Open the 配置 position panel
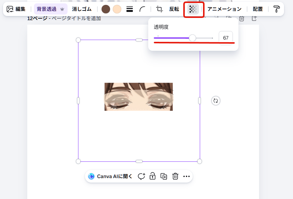 [x=258, y=9]
